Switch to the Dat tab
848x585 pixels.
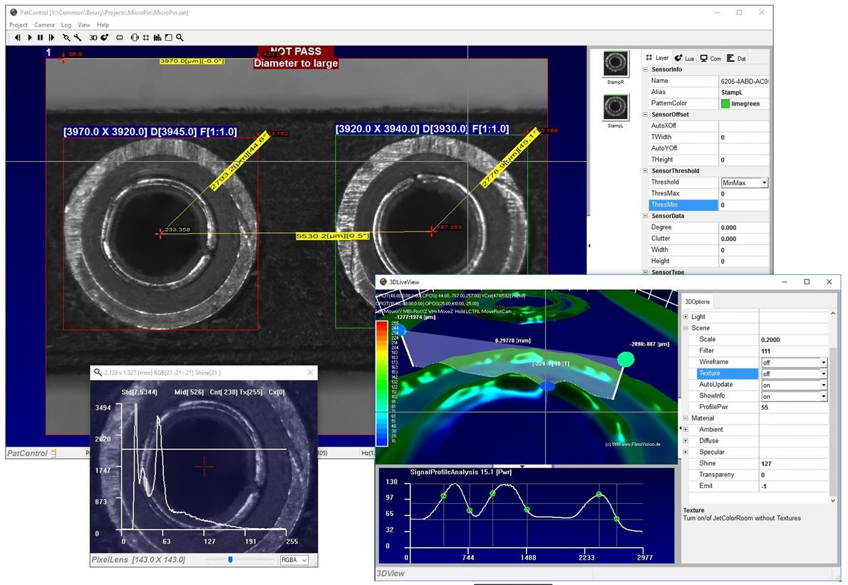coord(736,58)
